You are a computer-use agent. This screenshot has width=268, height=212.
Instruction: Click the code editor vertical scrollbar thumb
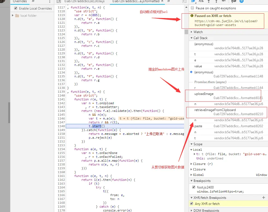tap(186, 32)
